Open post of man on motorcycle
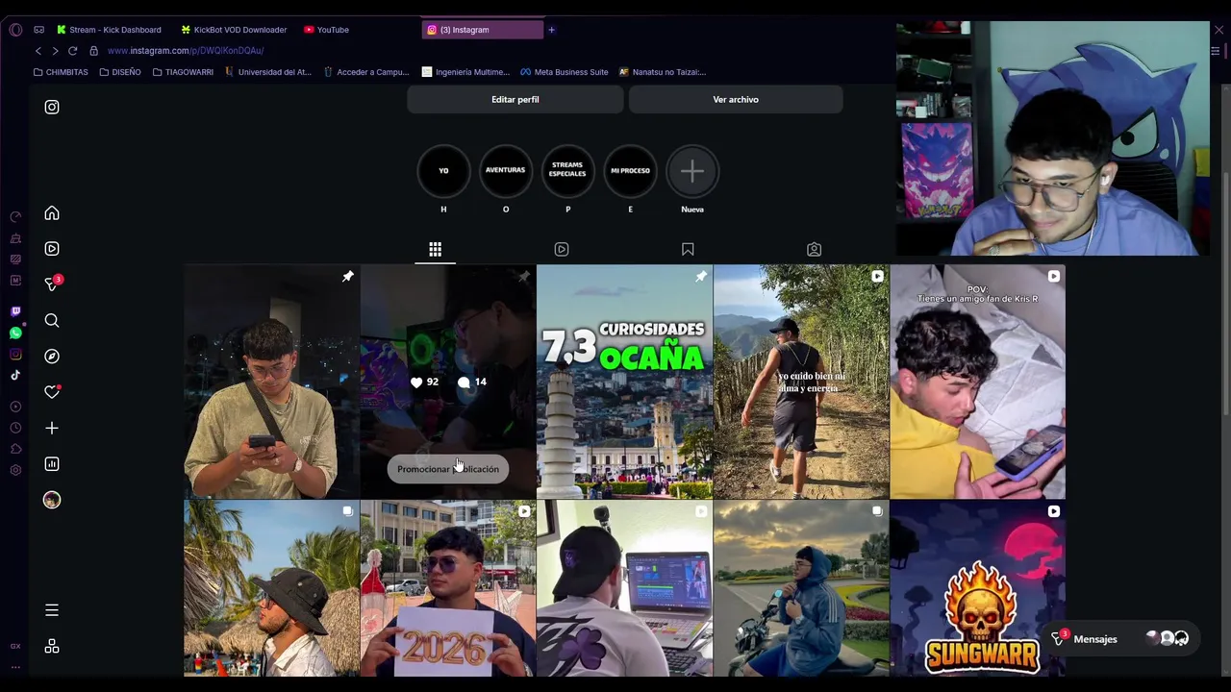This screenshot has width=1231, height=692. 801,588
